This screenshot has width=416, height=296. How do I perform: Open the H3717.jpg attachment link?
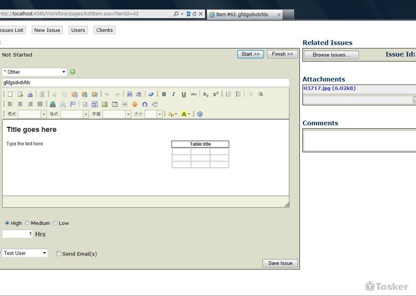pos(329,88)
